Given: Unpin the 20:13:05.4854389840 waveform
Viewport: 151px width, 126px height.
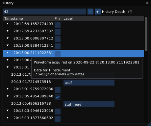Looking at the screenshot, I should click(x=58, y=97).
